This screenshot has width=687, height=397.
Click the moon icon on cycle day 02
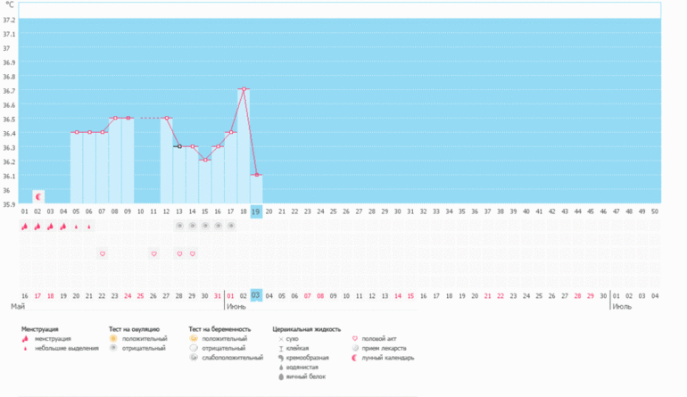click(38, 195)
